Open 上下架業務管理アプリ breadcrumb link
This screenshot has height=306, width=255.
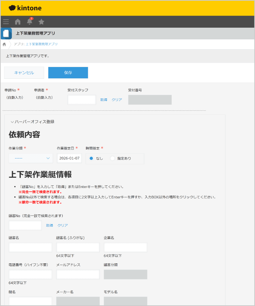point(42,44)
